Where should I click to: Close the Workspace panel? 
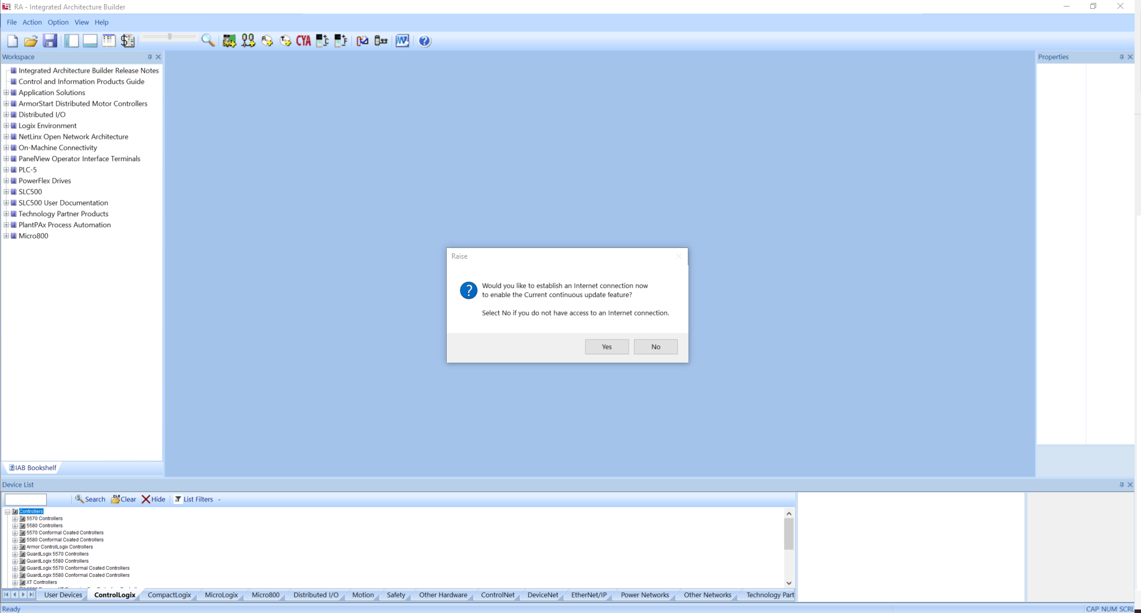(158, 57)
